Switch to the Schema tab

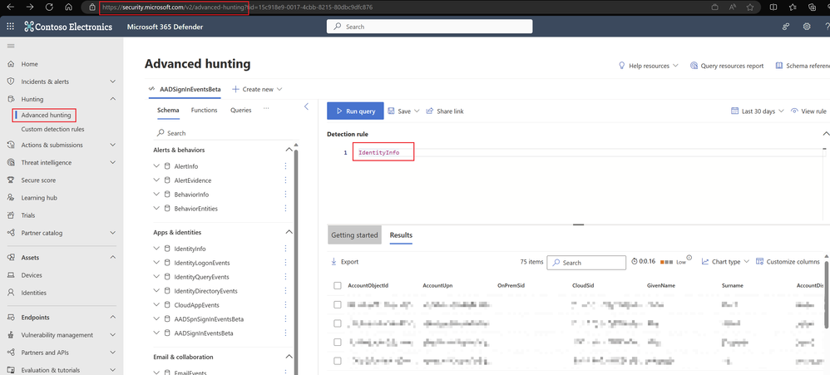168,110
